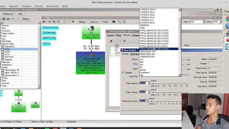Image resolution: width=229 pixels, height=129 pixels.
Task: Click the padlock lock icon in map toolbar
Action: (64, 21)
